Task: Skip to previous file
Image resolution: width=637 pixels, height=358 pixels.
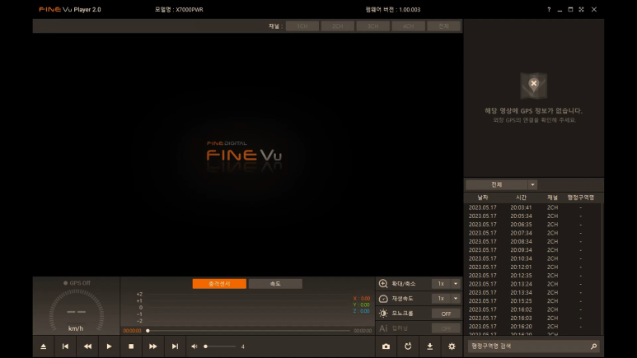Action: coord(65,346)
